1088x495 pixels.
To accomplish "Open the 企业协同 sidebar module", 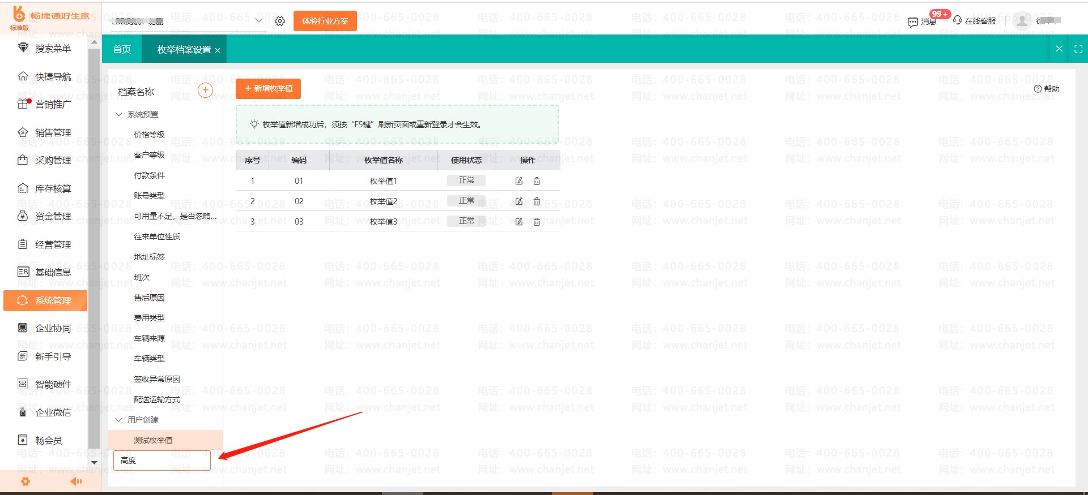I will pos(44,328).
